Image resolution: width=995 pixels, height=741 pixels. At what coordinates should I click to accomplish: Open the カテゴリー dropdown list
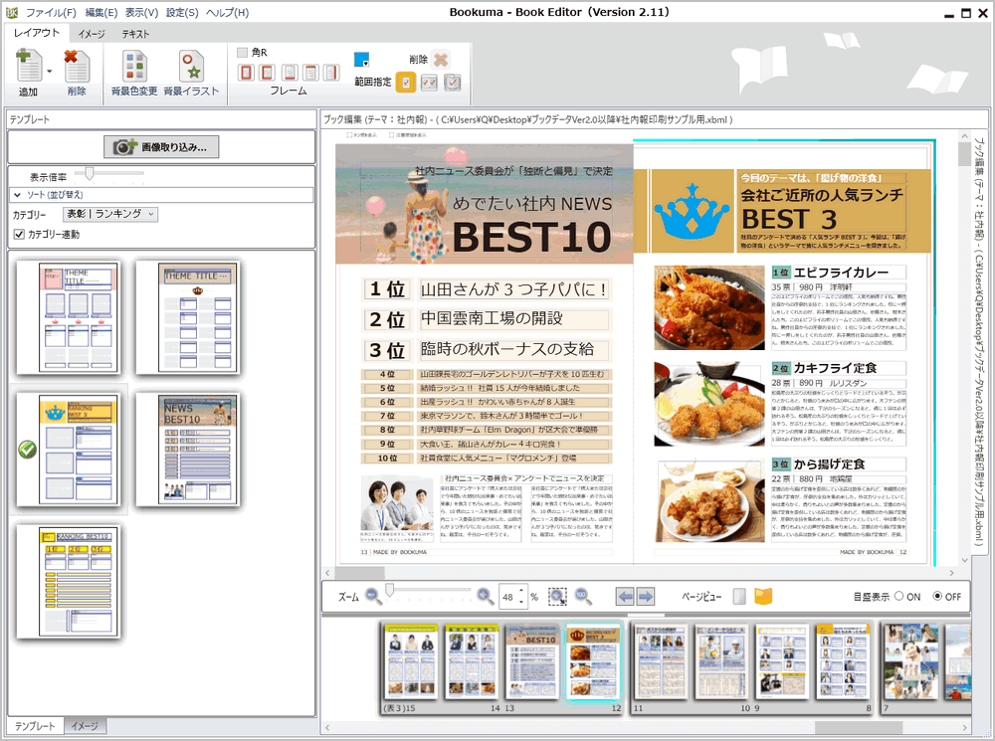point(109,214)
